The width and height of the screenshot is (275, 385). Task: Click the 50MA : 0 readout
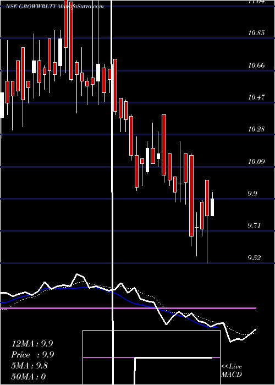29,376
